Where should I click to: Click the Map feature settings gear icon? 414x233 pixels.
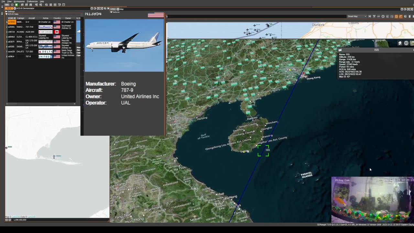118,9
